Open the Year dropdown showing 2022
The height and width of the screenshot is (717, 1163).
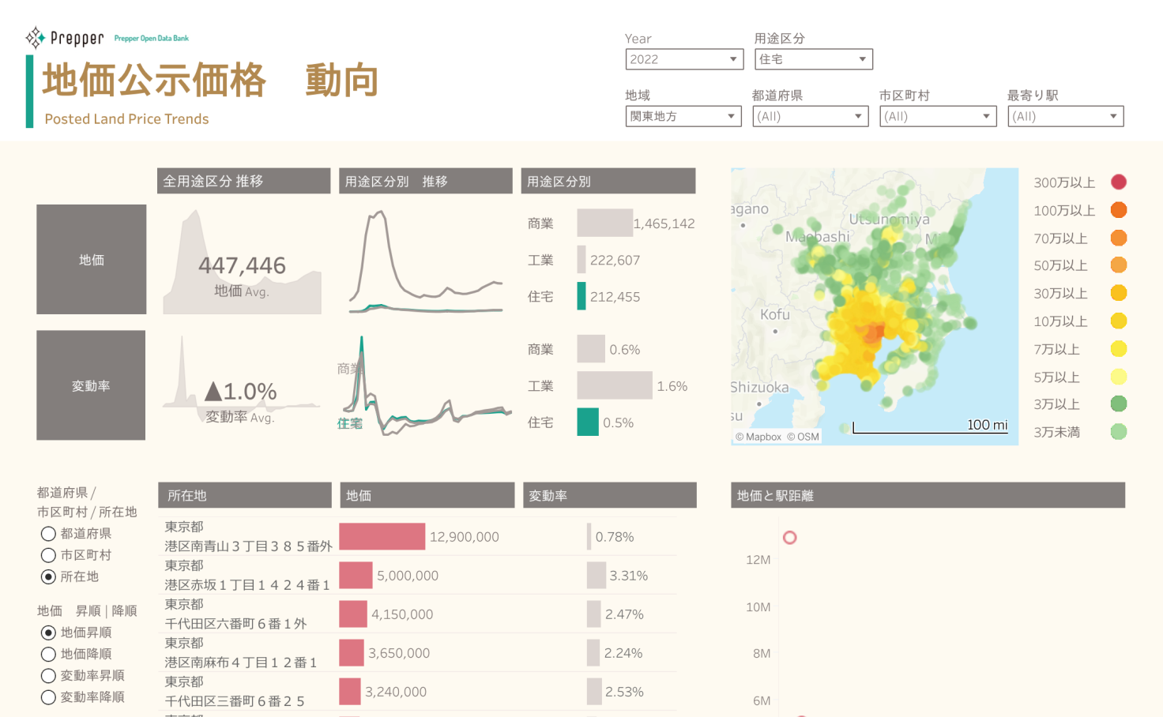pyautogui.click(x=684, y=59)
